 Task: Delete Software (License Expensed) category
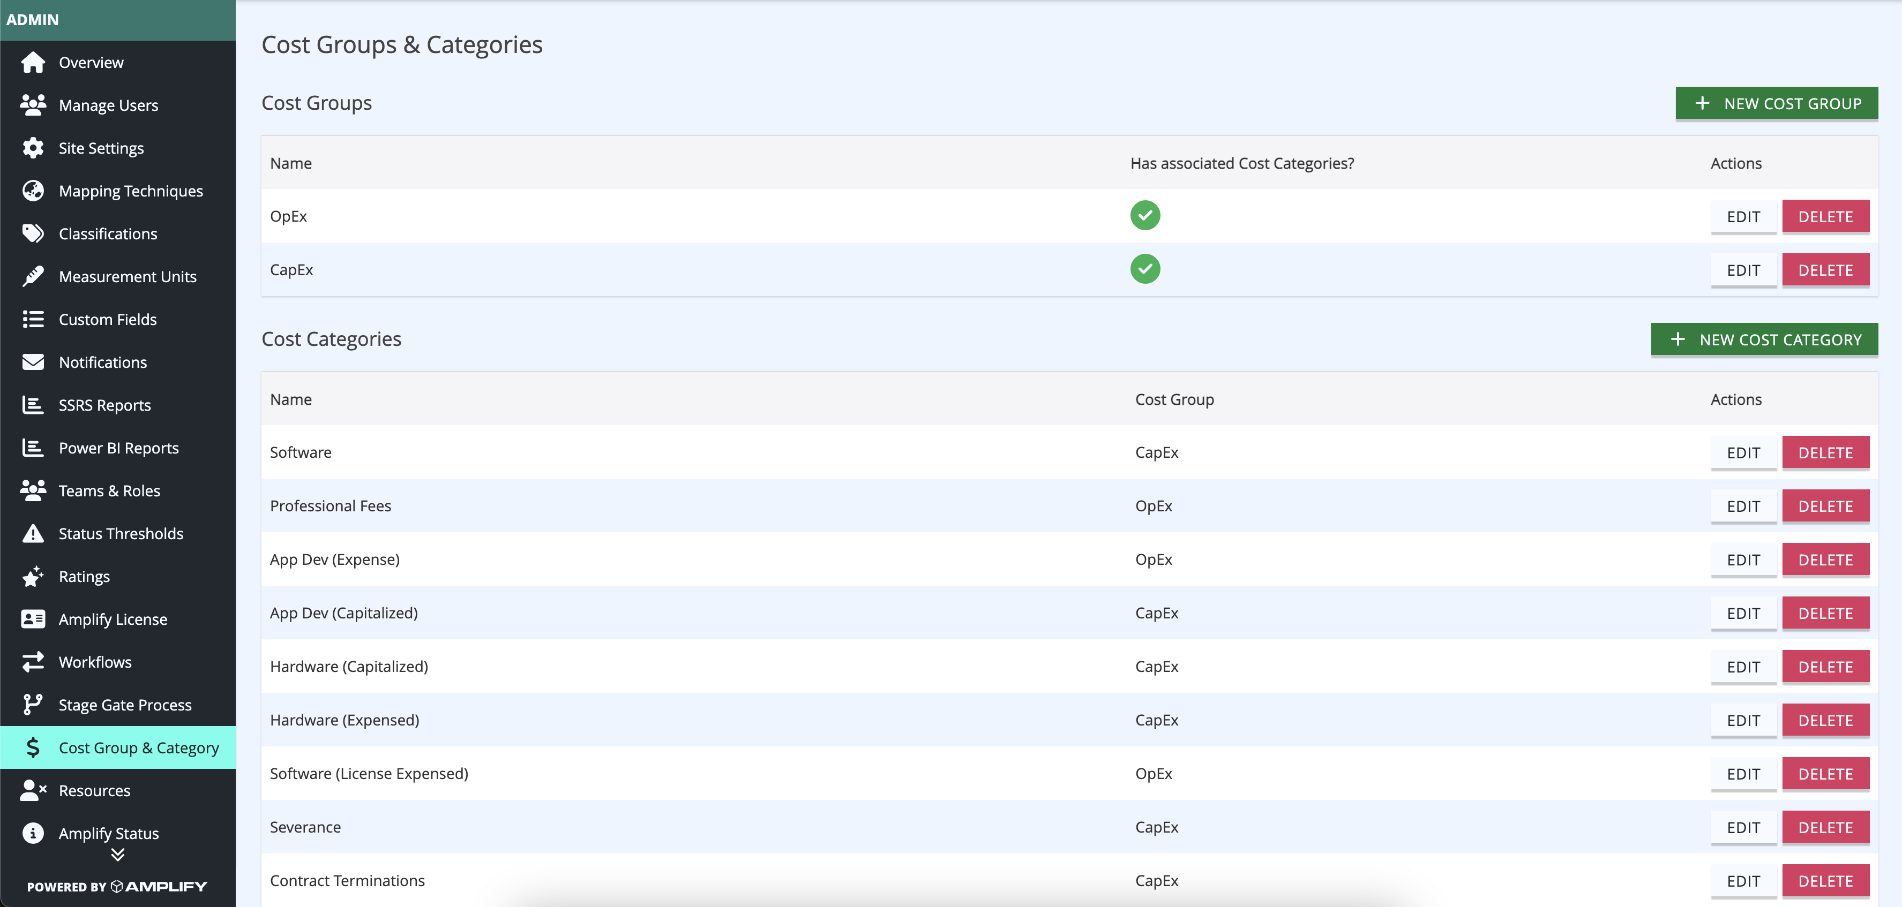pos(1825,774)
